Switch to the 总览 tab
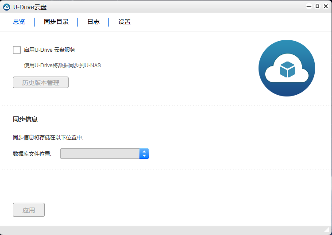 click(19, 22)
